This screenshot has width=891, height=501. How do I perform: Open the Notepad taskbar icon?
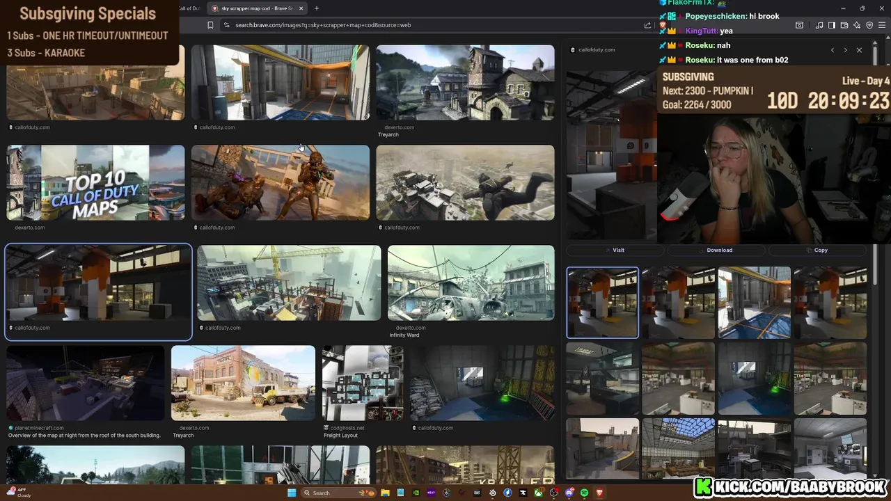pos(400,493)
